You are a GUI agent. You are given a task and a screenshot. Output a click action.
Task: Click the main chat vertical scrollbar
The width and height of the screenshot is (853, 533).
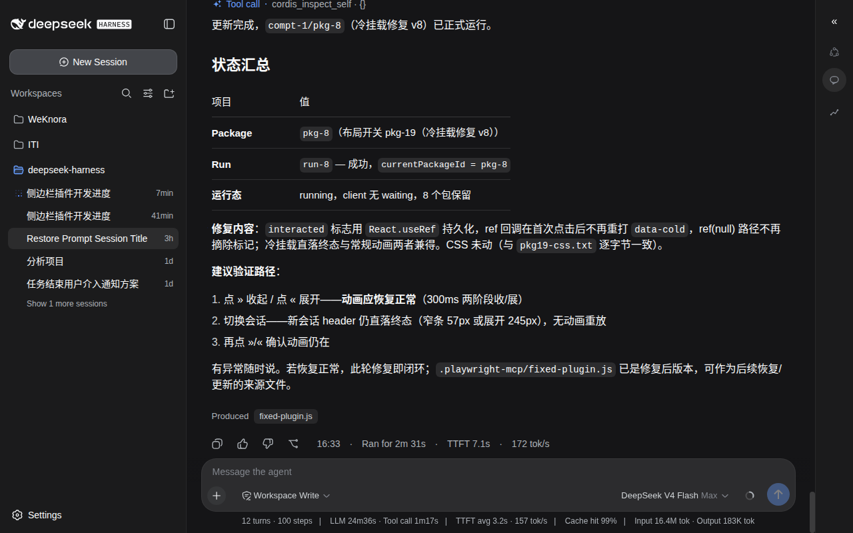[x=812, y=512]
